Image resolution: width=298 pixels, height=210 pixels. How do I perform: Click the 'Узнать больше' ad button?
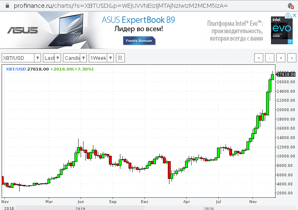(138, 41)
